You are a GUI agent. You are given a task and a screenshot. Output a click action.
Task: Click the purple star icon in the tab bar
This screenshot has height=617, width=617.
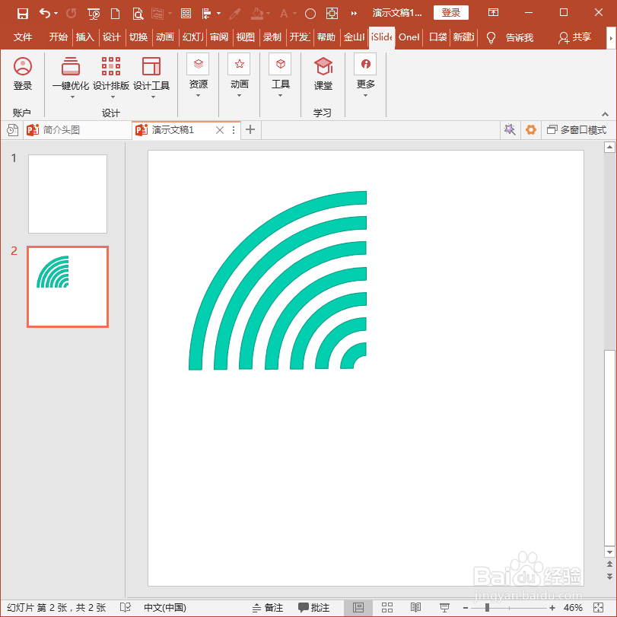pyautogui.click(x=510, y=129)
